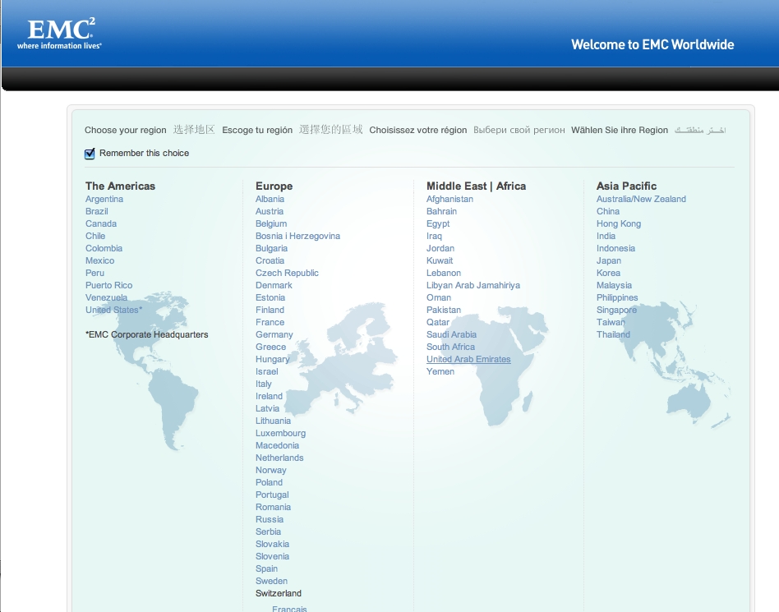This screenshot has width=779, height=612.
Task: Click the Malaysia link
Action: [x=614, y=286]
